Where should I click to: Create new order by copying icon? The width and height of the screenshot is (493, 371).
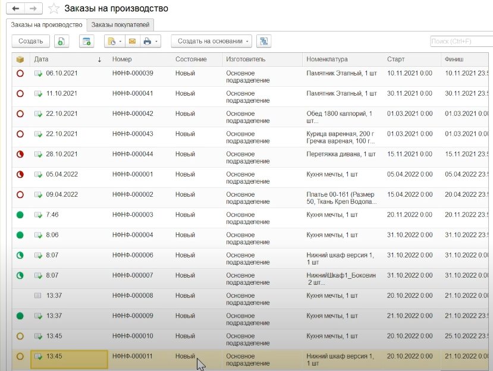click(61, 41)
